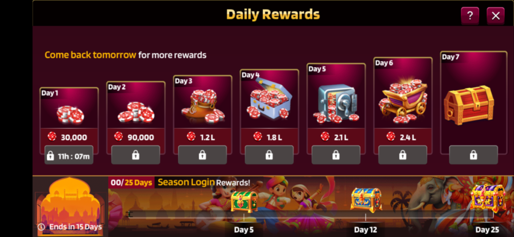
Task: Click the season login progress bar
Action: [309, 214]
